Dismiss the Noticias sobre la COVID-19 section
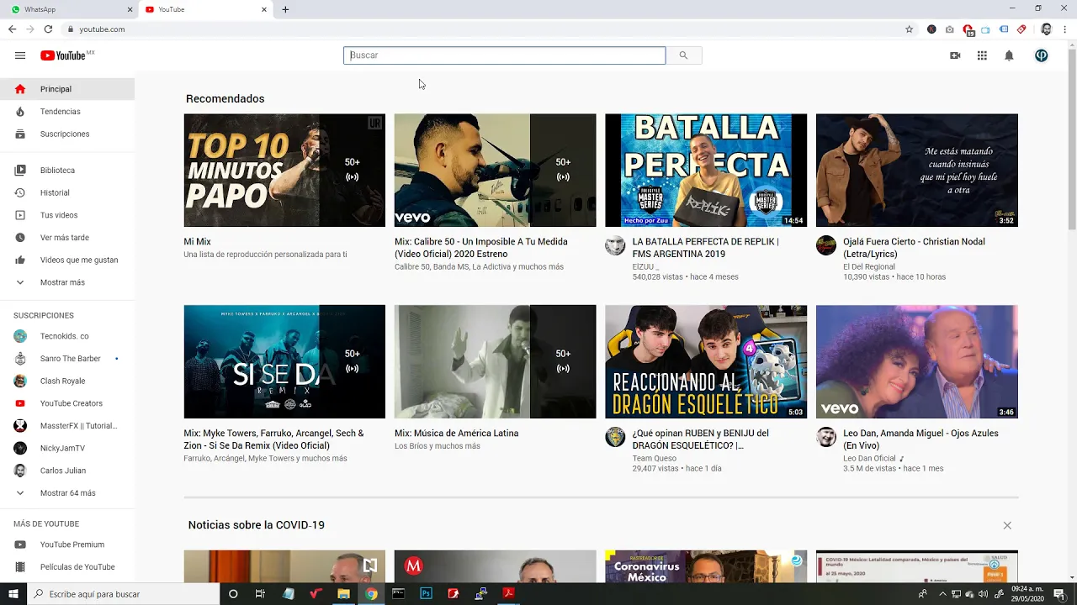The height and width of the screenshot is (605, 1077). click(x=1007, y=525)
